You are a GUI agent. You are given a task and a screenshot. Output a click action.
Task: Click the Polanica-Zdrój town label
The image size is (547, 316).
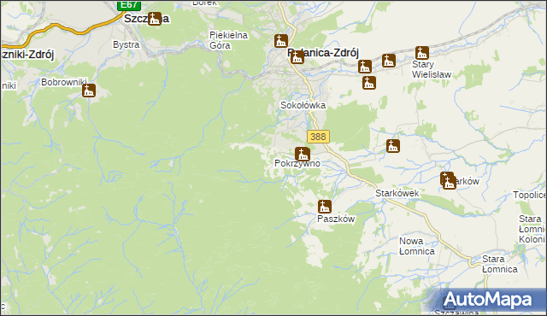click(x=323, y=53)
